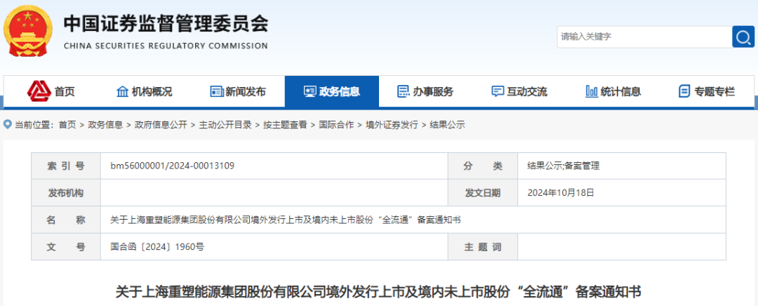Click the 索引号 label cell
The image size is (758, 306).
pos(66,166)
